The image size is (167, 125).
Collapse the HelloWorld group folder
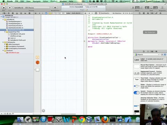[x=3, y=19]
